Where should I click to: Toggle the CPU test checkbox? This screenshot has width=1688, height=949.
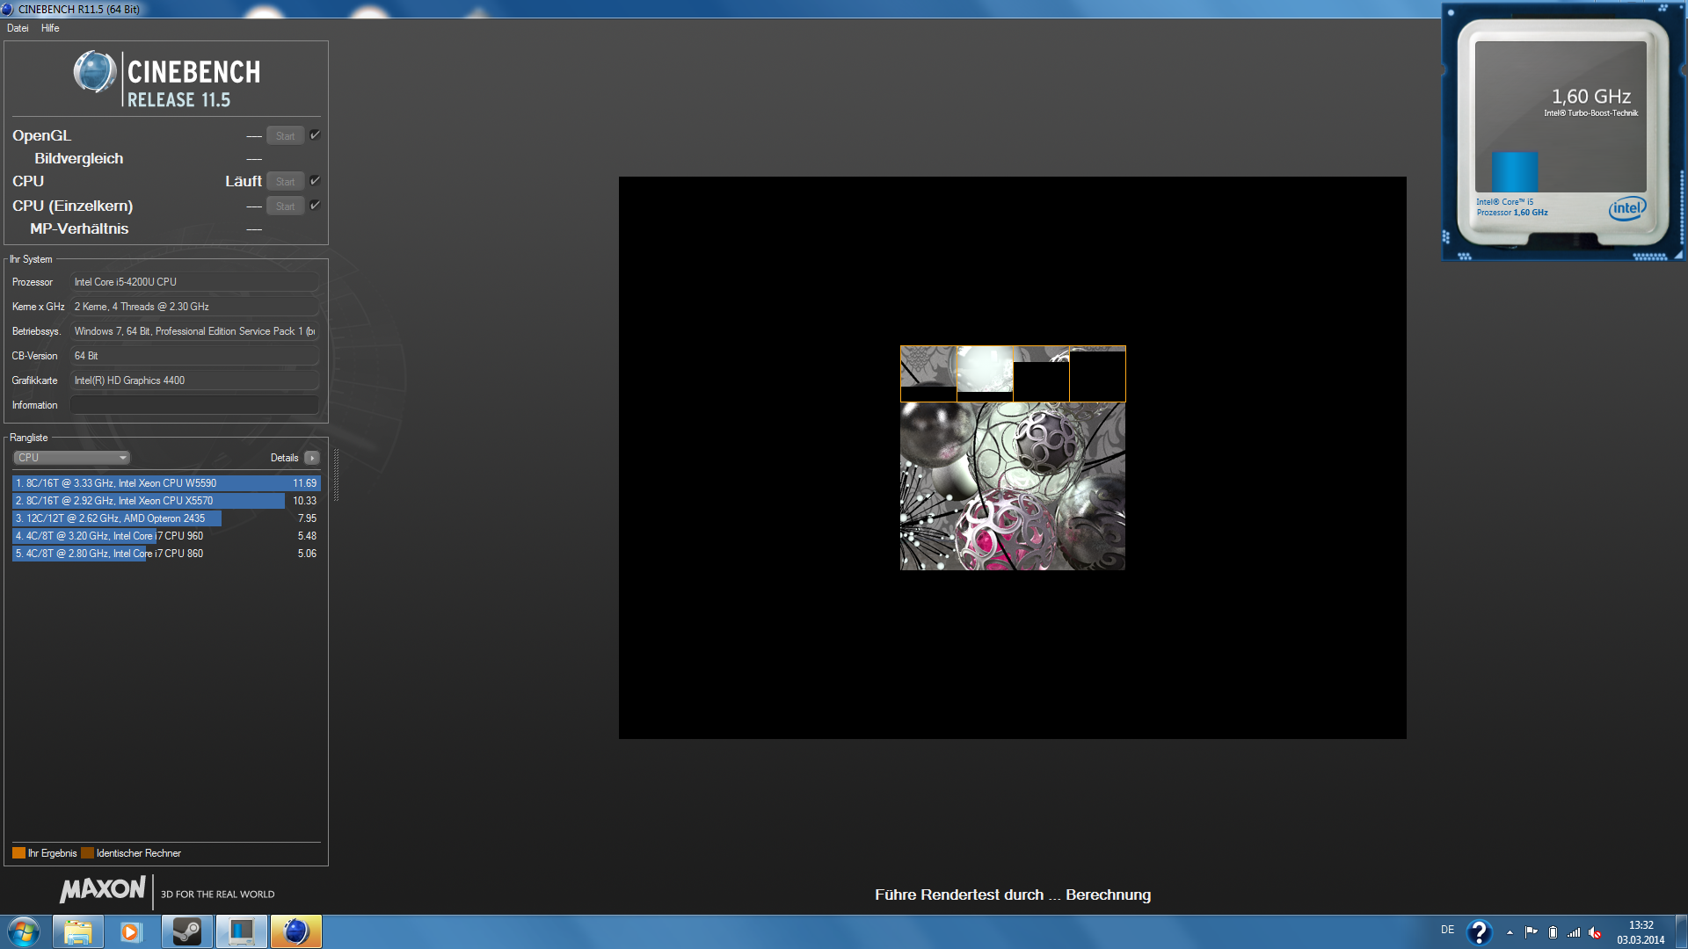tap(315, 181)
